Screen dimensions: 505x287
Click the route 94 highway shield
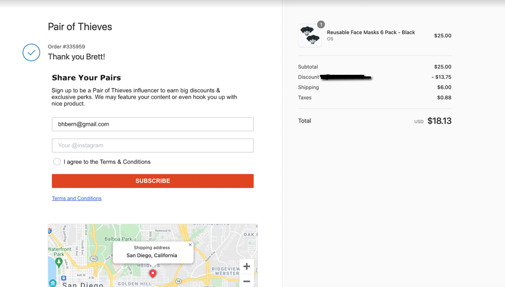pos(178,281)
